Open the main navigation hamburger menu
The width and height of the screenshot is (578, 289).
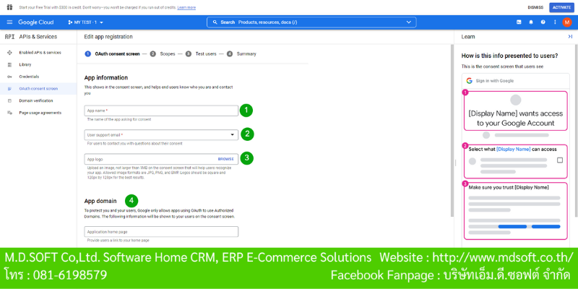[9, 22]
